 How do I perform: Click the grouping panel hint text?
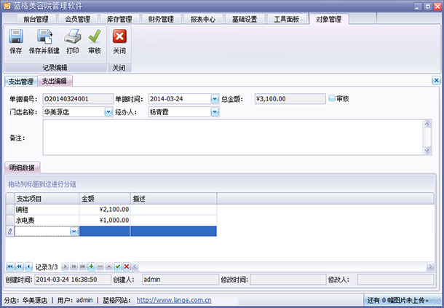coord(42,184)
